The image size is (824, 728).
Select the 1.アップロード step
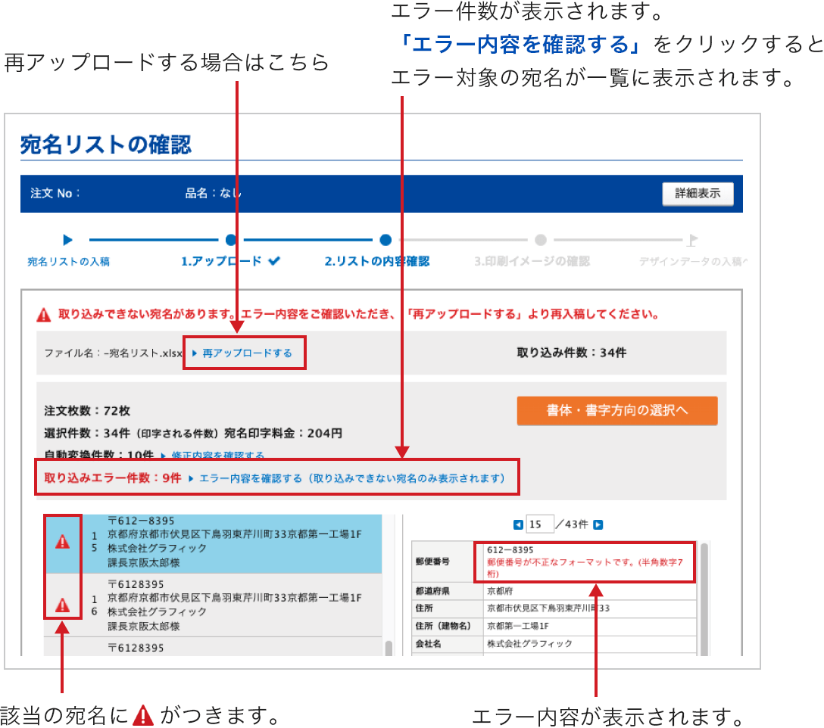[230, 261]
